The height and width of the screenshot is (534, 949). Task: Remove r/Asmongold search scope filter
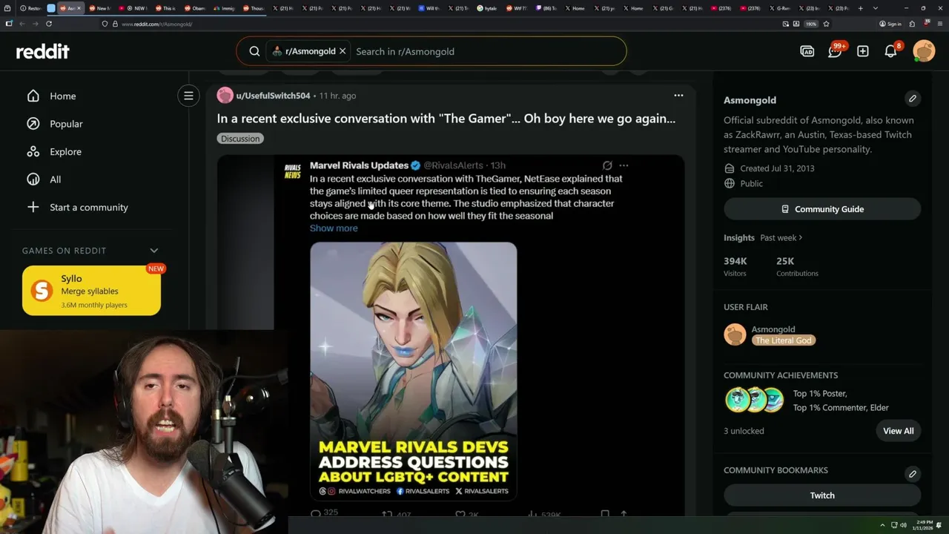click(343, 51)
